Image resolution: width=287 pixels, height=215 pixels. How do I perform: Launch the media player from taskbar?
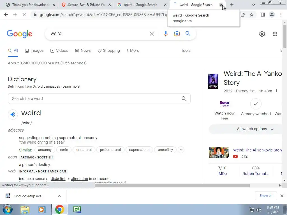(42, 209)
